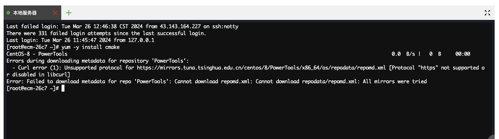
Task: Click the '0.0 B/s' download speed text
Action: tap(403, 54)
